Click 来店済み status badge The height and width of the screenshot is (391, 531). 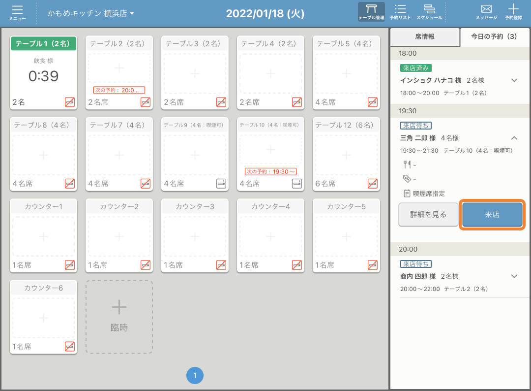[x=415, y=68]
